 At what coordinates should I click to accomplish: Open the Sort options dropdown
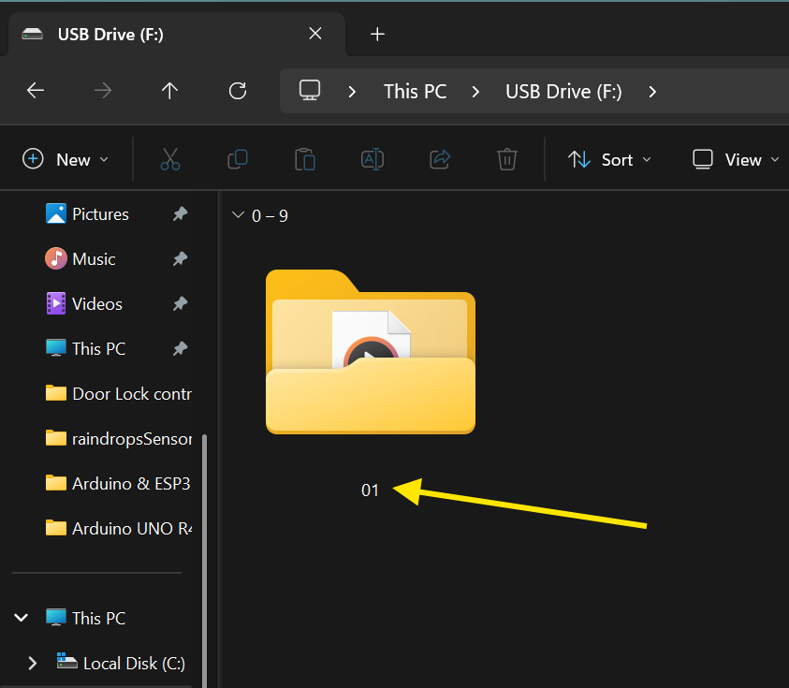coord(610,159)
